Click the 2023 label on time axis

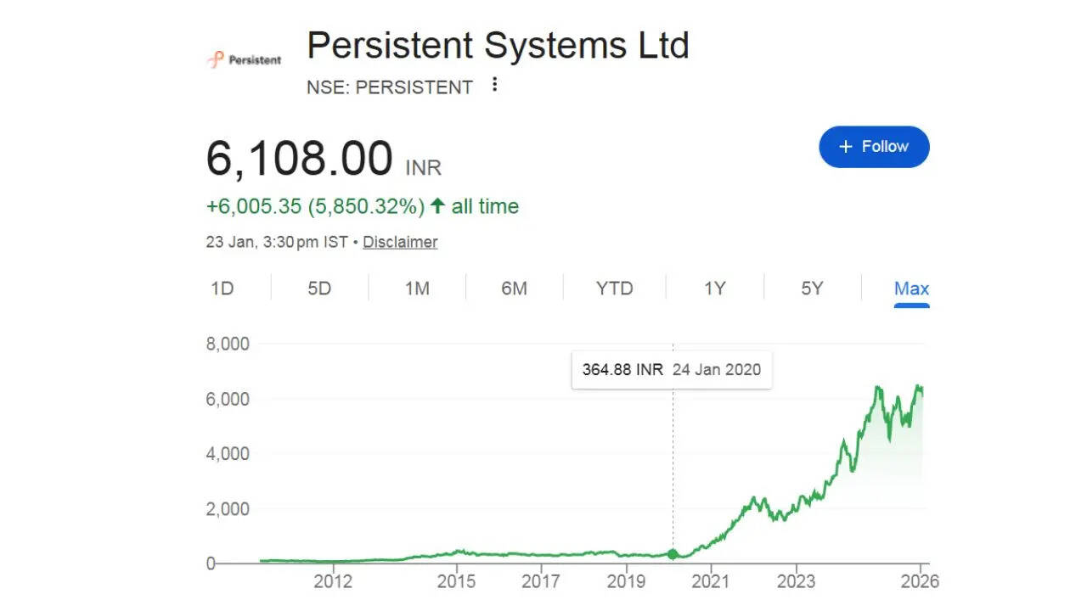coord(796,581)
